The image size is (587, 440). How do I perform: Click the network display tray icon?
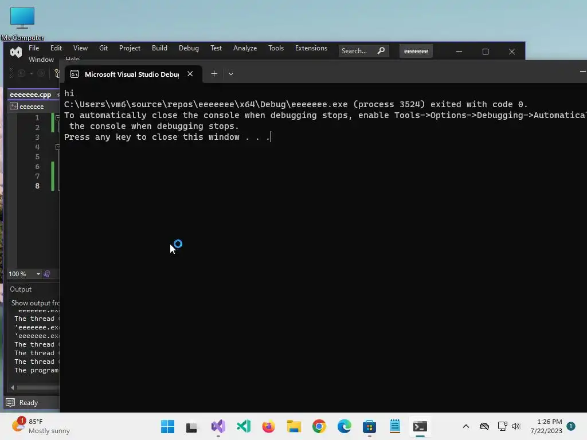click(502, 426)
